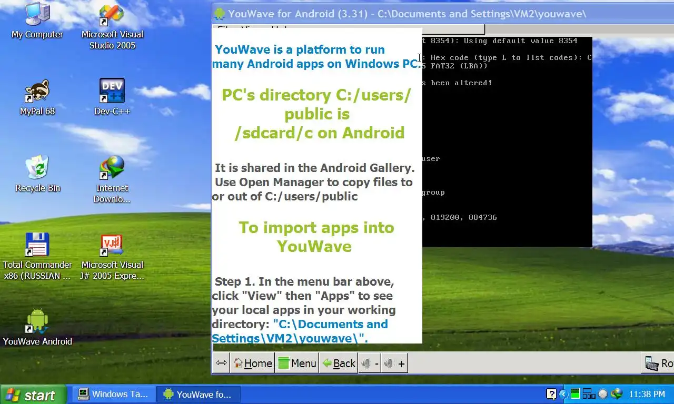Switch to Windows Task Manager taskbar item
Image resolution: width=674 pixels, height=404 pixels.
114,394
